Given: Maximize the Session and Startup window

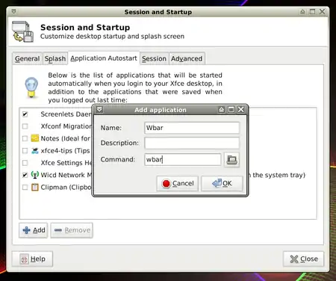Looking at the screenshot, I should (x=312, y=11).
